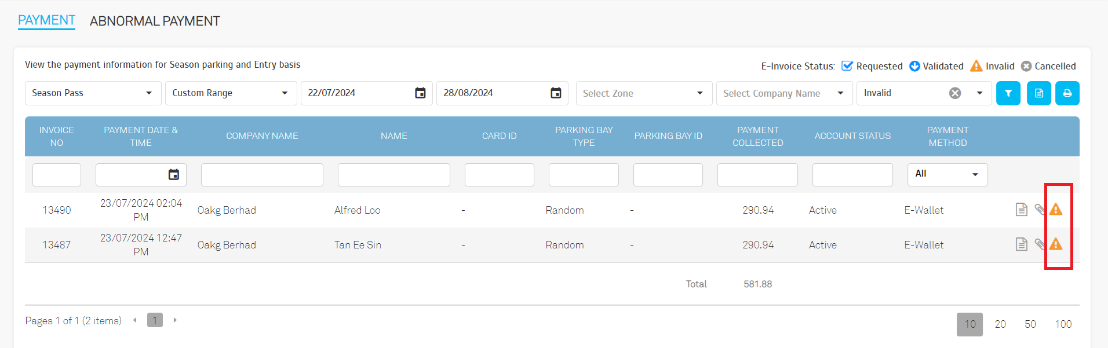This screenshot has width=1108, height=348.
Task: Click paperclip attachment icon for invoice 13487
Action: (x=1040, y=244)
